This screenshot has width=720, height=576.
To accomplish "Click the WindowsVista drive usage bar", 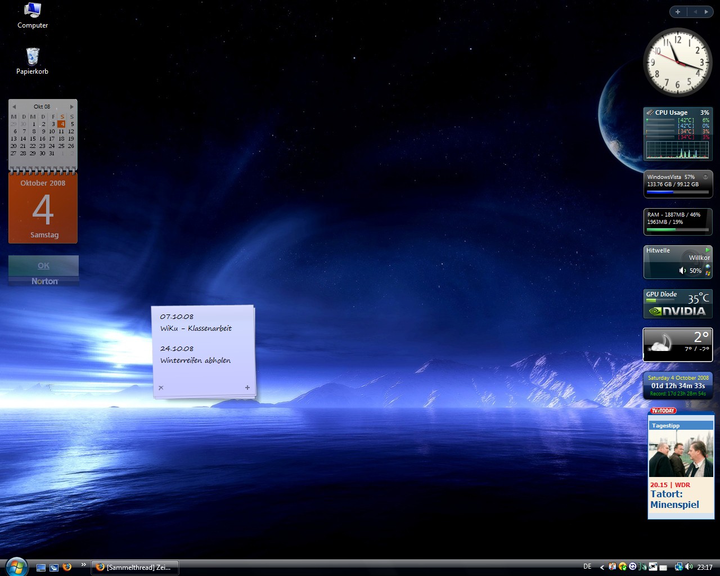I will (x=677, y=192).
